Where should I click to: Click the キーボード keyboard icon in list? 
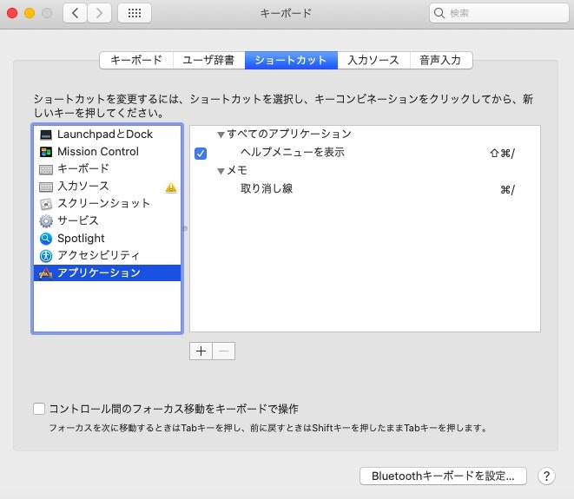(x=46, y=169)
